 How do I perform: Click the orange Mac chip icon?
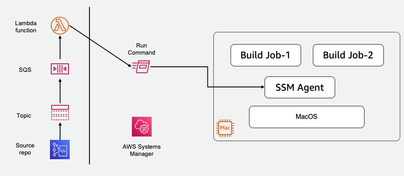point(225,127)
